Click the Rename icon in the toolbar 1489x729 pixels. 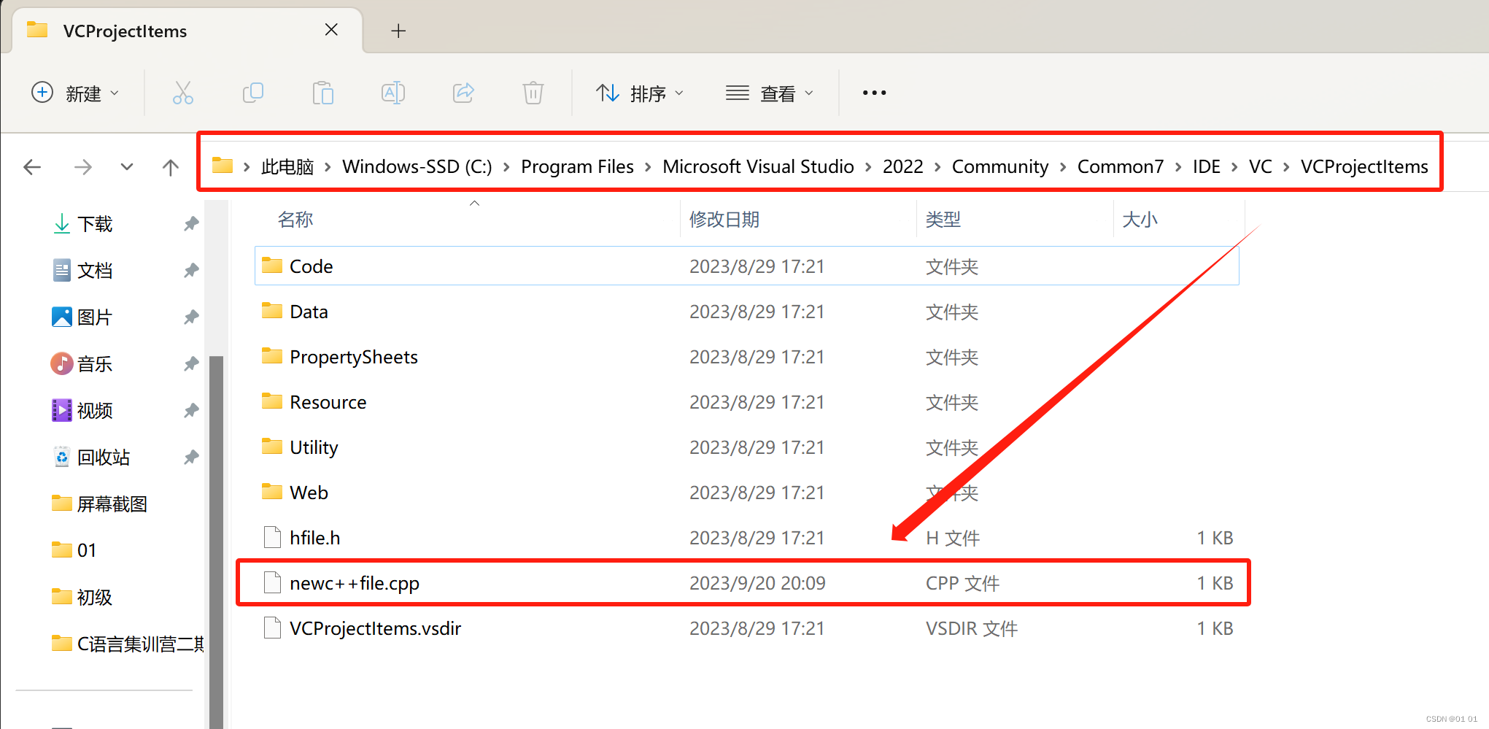[392, 93]
